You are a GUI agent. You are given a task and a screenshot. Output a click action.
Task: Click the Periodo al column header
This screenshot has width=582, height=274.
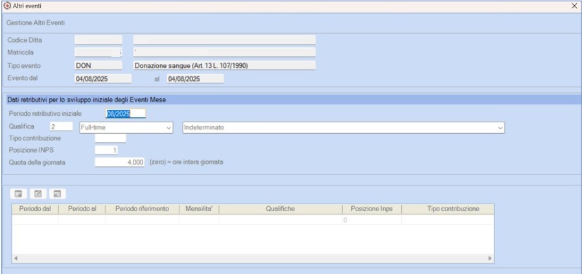tap(82, 209)
